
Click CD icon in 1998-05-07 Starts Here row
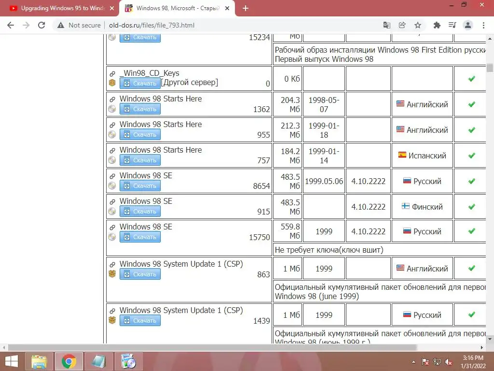point(112,109)
